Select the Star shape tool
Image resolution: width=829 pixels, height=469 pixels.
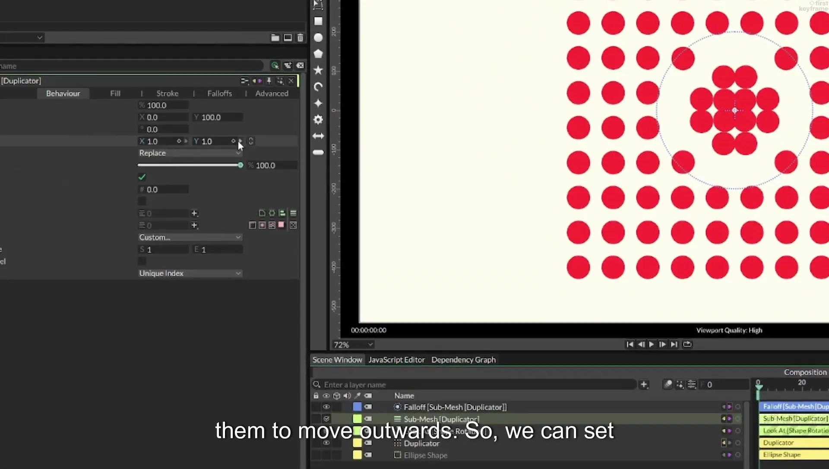318,70
